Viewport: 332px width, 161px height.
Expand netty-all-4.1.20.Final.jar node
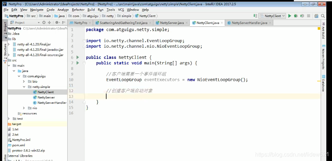point(9,44)
